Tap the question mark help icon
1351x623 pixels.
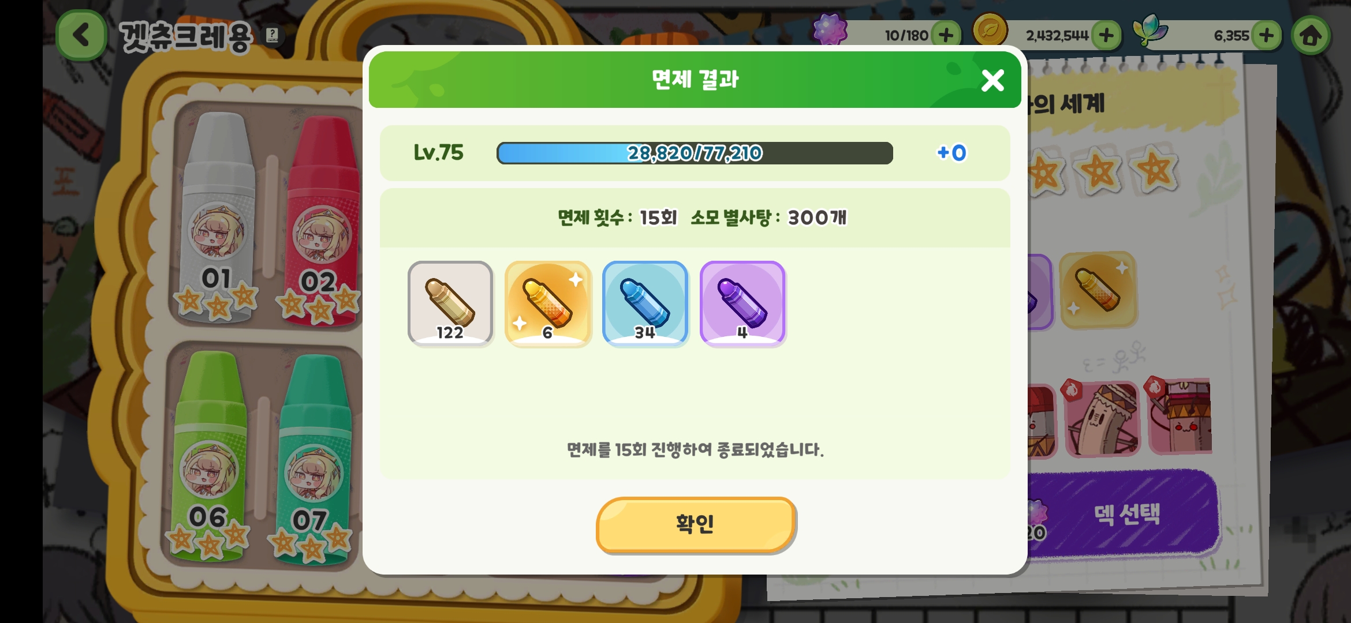click(x=273, y=36)
